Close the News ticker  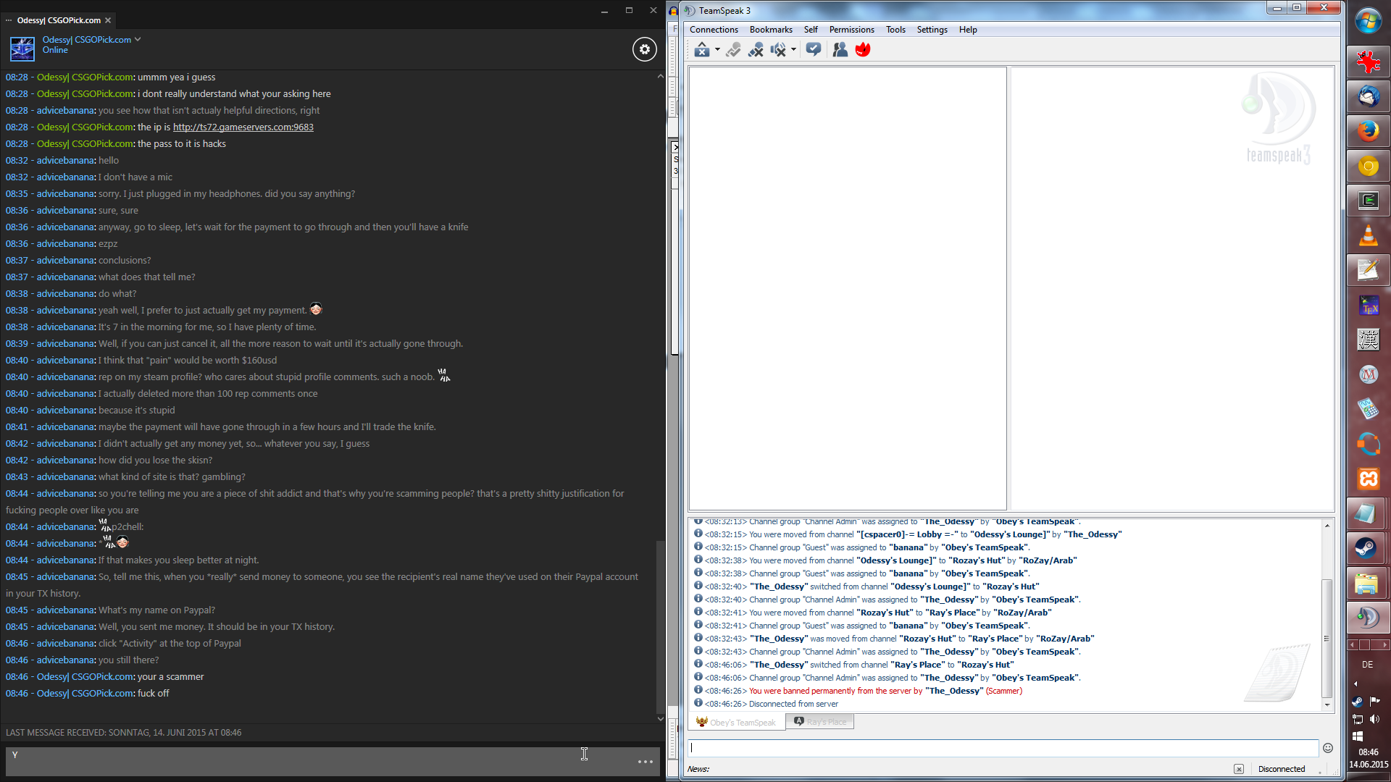[1239, 769]
